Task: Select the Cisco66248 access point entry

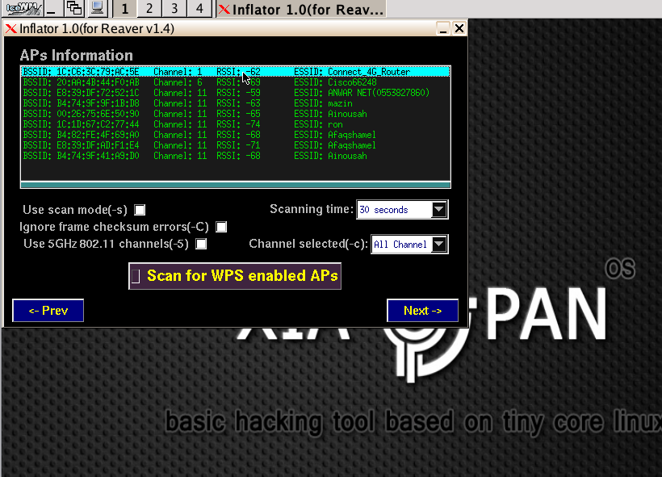Action: [234, 82]
